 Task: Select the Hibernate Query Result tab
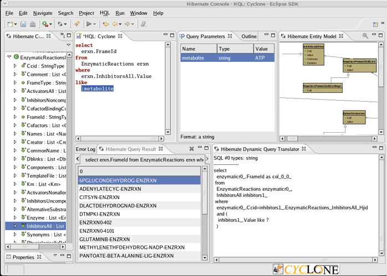[x=131, y=149]
